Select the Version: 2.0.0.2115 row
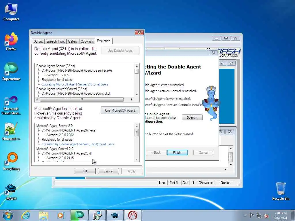This screenshot has height=221, width=295. [60, 158]
